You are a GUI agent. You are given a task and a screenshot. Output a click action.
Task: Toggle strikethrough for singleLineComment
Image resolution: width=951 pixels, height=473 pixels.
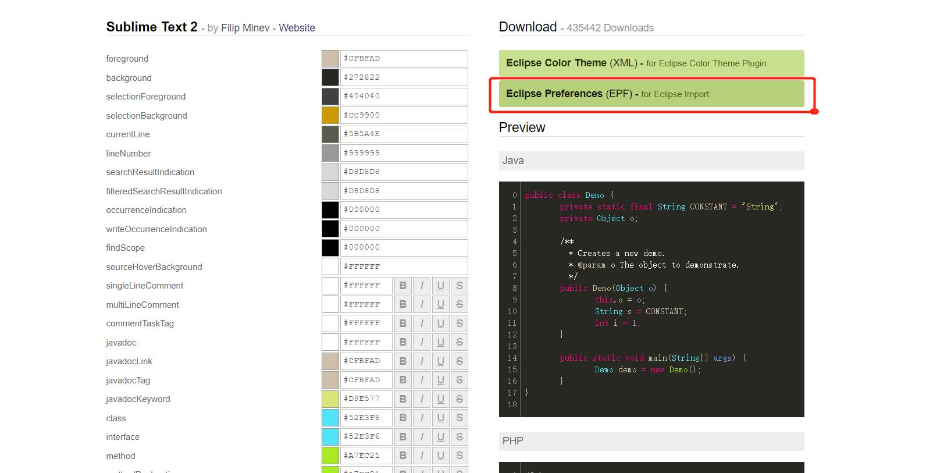pyautogui.click(x=460, y=286)
